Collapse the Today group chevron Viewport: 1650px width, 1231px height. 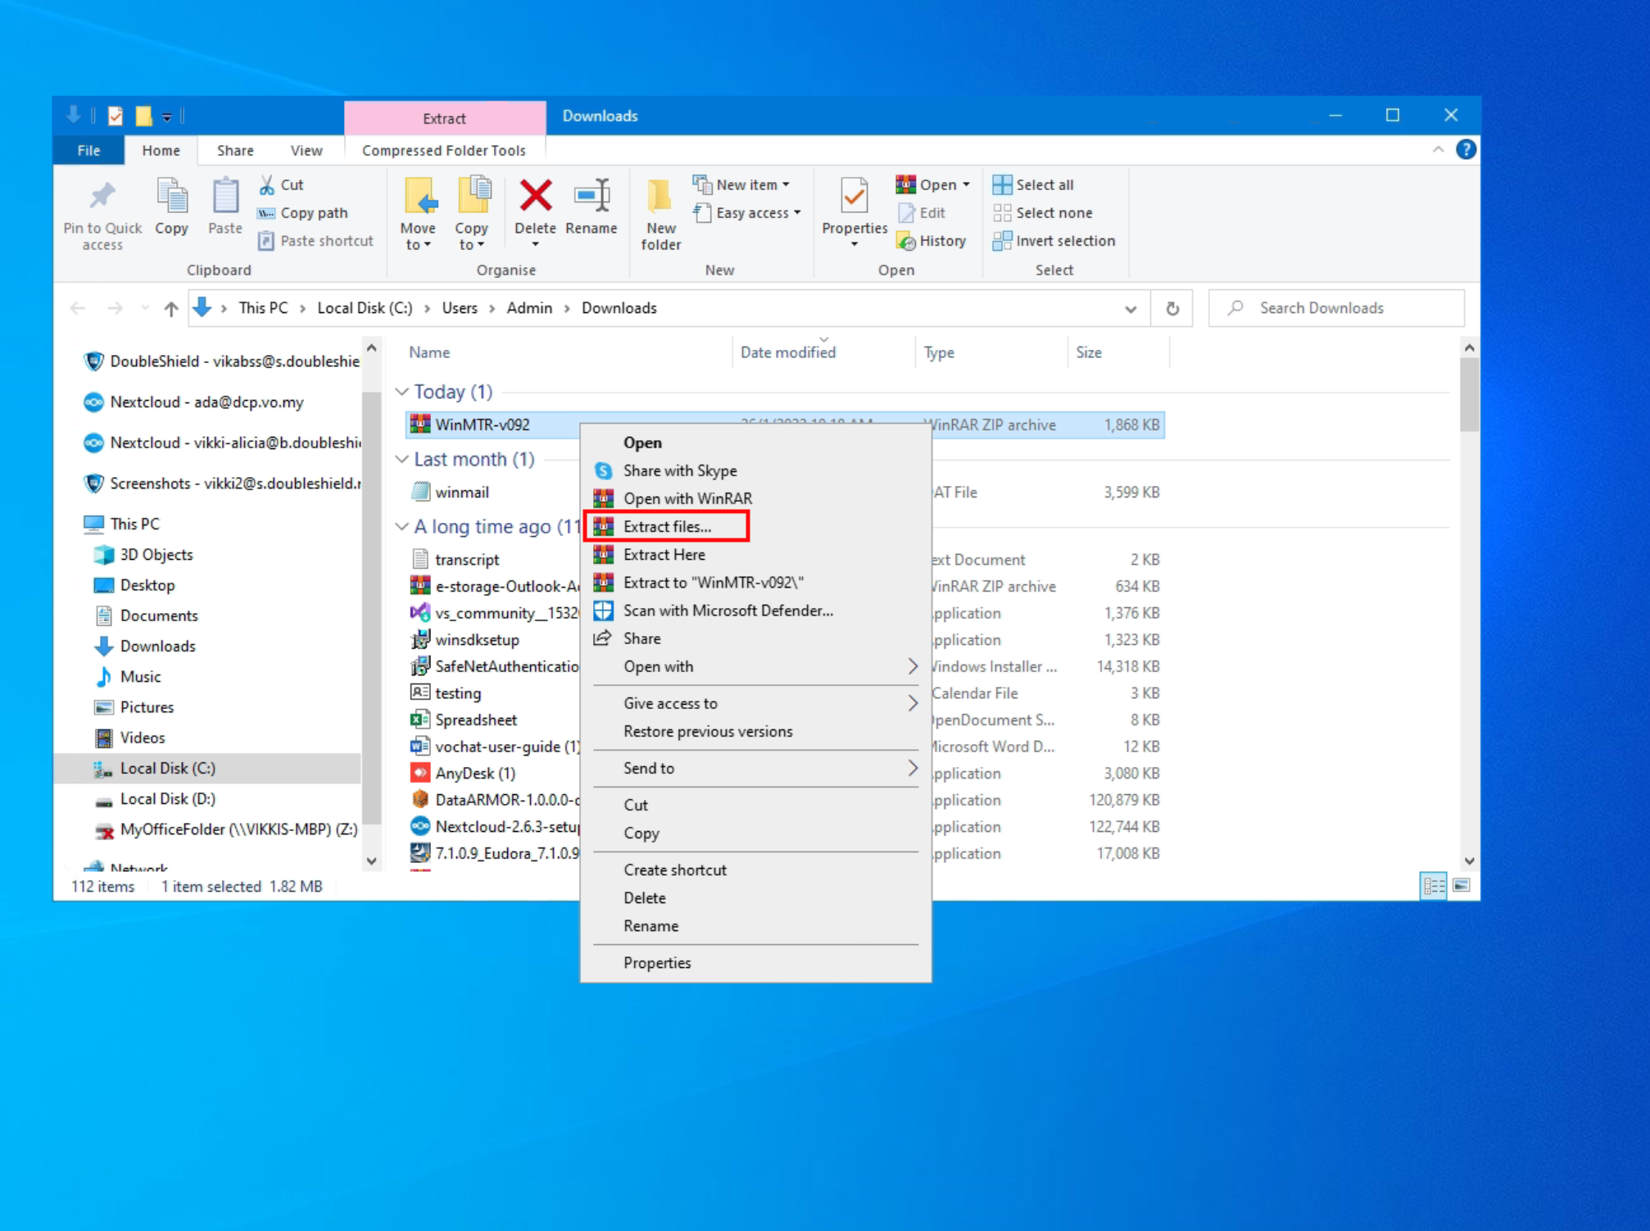coord(401,392)
